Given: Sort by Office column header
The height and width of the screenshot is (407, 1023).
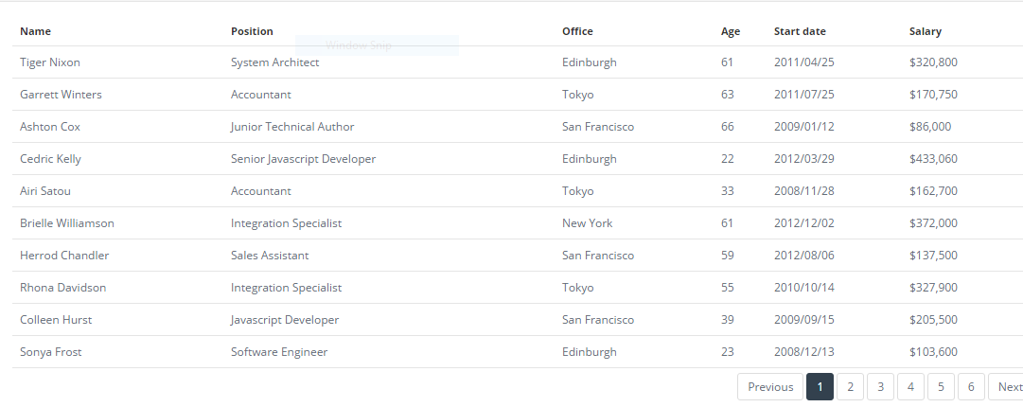Looking at the screenshot, I should pyautogui.click(x=577, y=31).
